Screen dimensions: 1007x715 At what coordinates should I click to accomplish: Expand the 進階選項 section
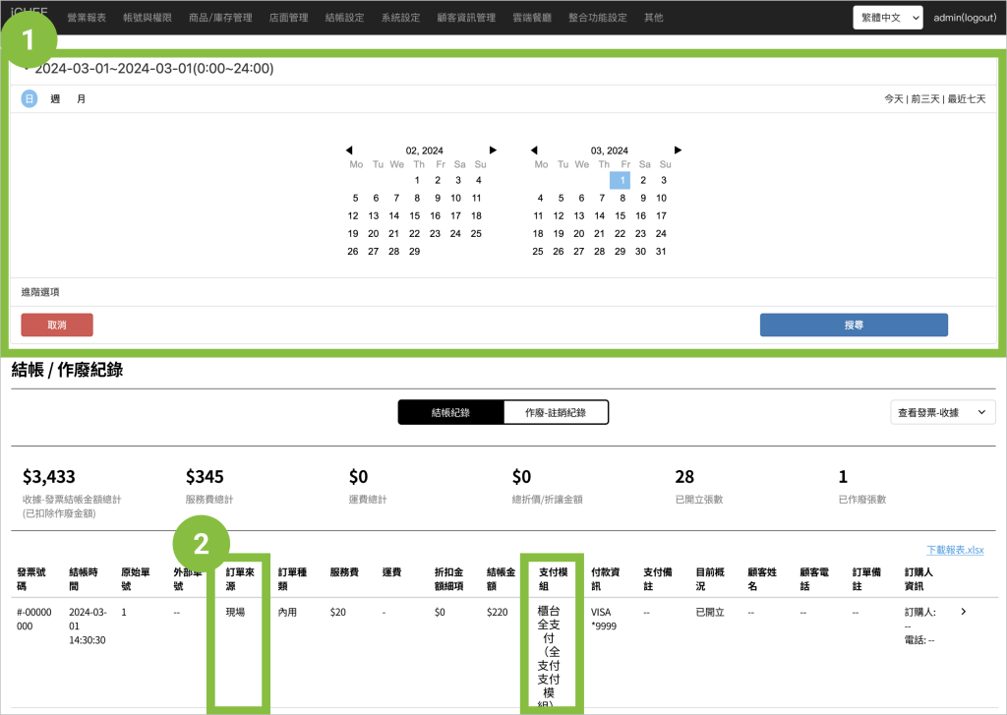click(x=40, y=292)
